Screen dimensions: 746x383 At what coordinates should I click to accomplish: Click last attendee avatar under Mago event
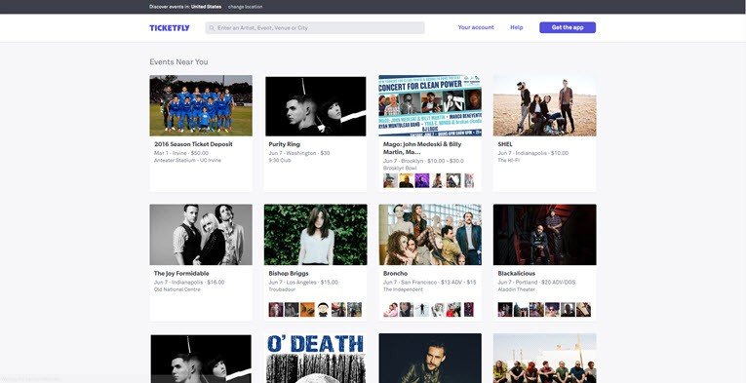click(469, 180)
